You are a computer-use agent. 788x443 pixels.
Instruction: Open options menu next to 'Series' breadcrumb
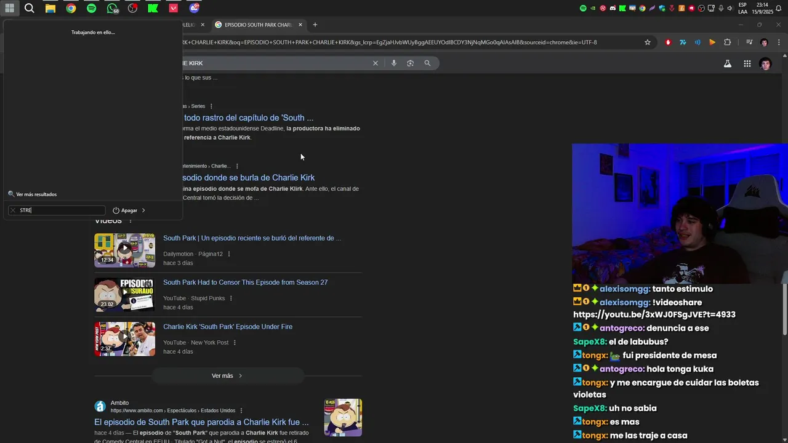pyautogui.click(x=211, y=106)
